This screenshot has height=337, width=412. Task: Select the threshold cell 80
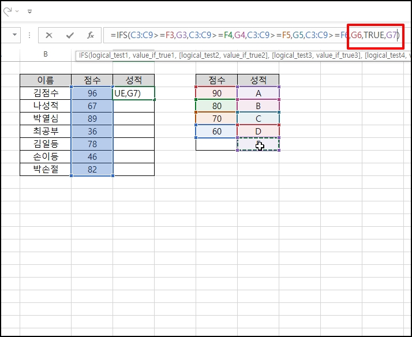point(217,106)
